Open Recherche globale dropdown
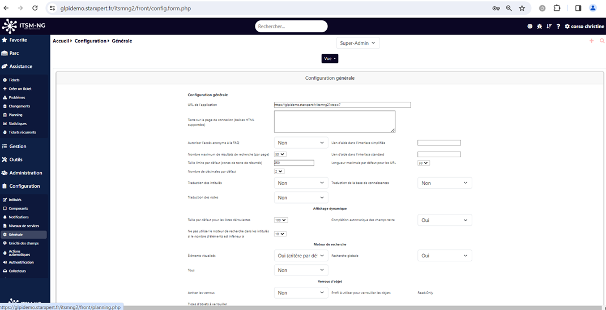The width and height of the screenshot is (606, 310). 445,256
